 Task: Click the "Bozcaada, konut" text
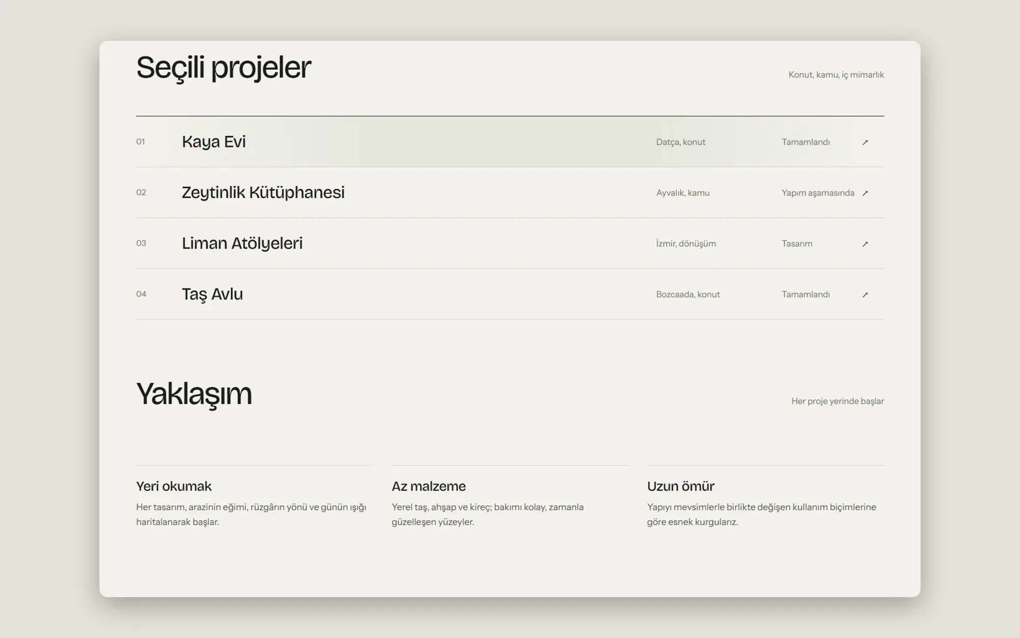coord(688,295)
